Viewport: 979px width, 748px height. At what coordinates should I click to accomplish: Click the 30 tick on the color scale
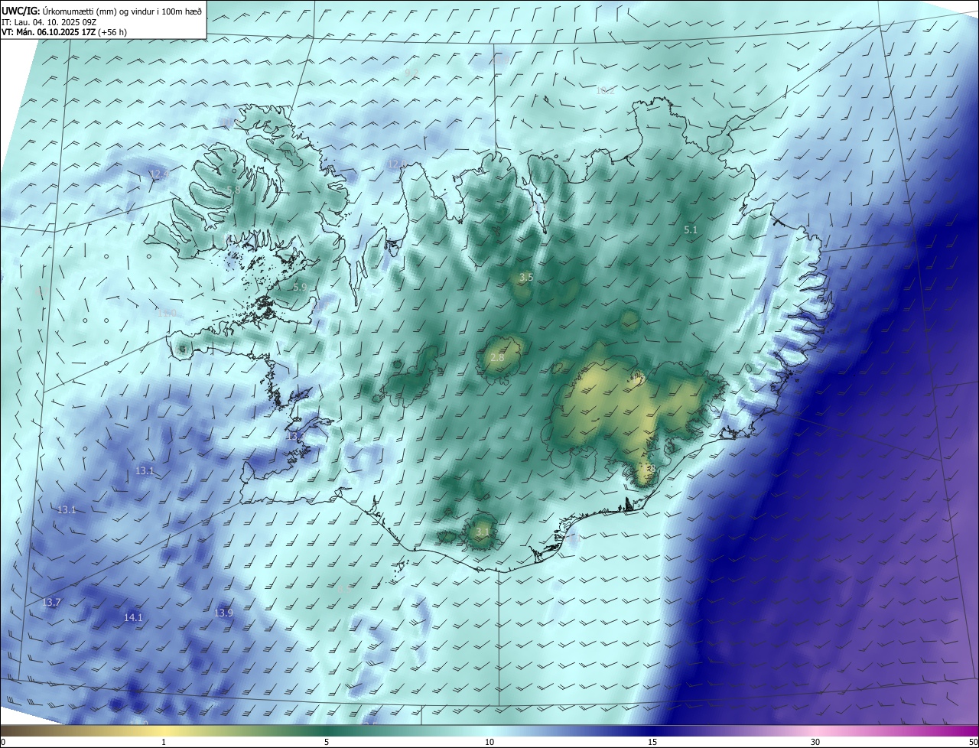point(815,742)
